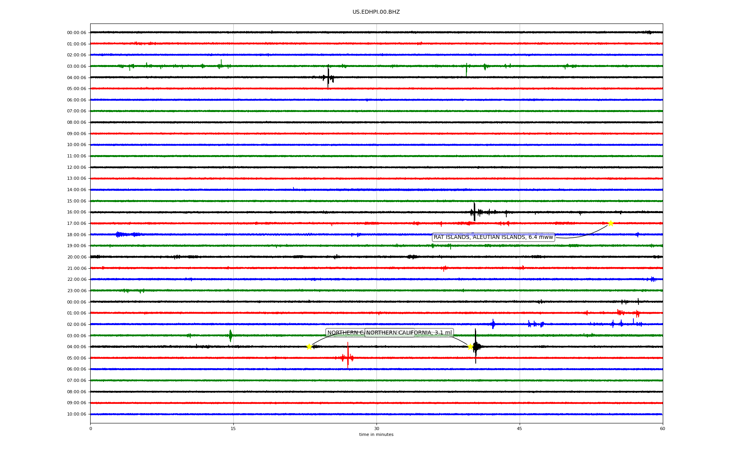Click the 15 tick on the minutes axis

pyautogui.click(x=233, y=428)
